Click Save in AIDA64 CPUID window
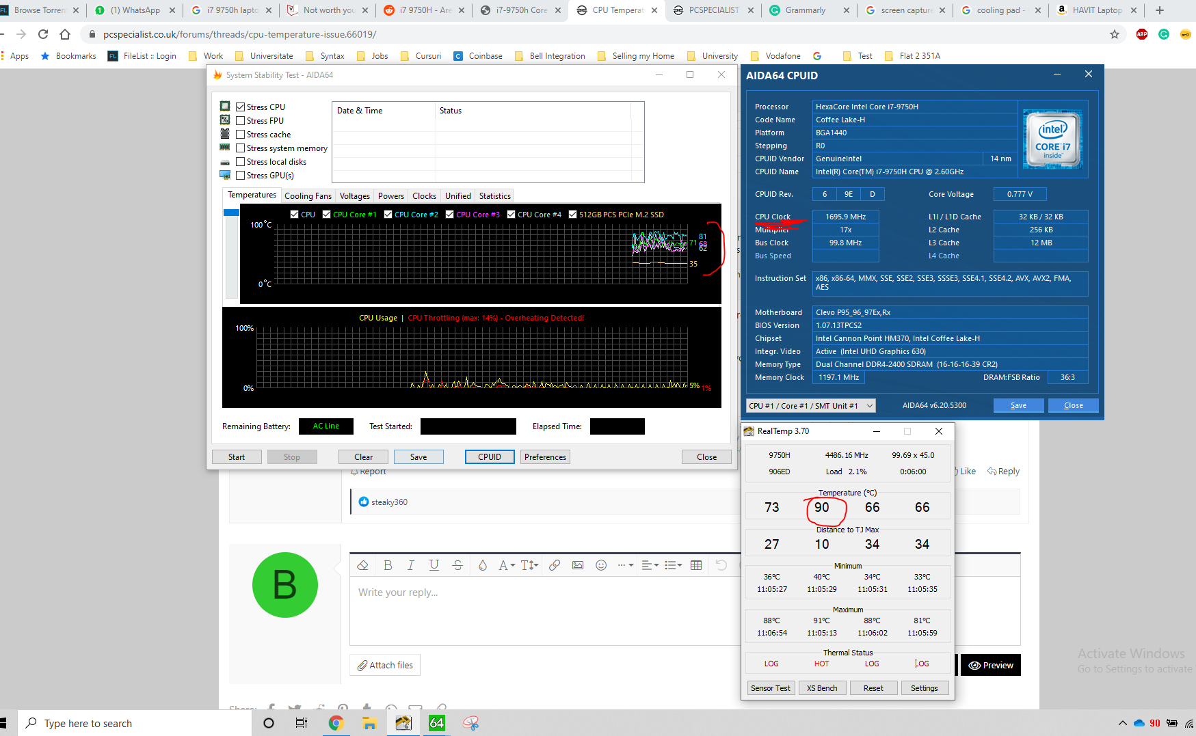1196x736 pixels. click(x=1018, y=405)
